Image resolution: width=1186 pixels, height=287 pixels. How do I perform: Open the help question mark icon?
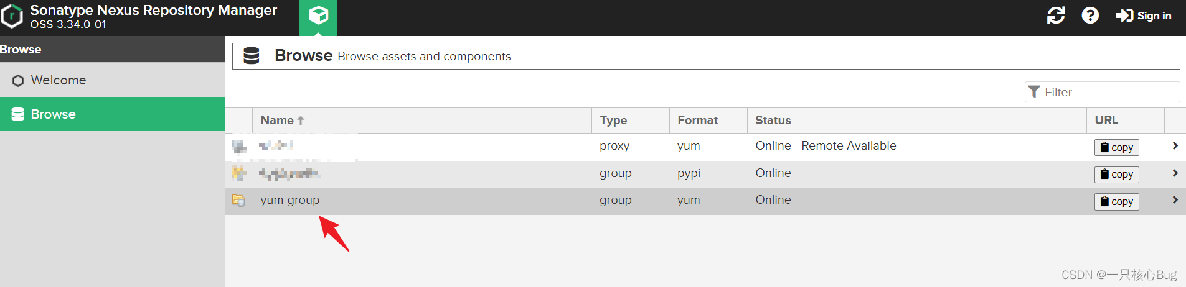coord(1090,16)
